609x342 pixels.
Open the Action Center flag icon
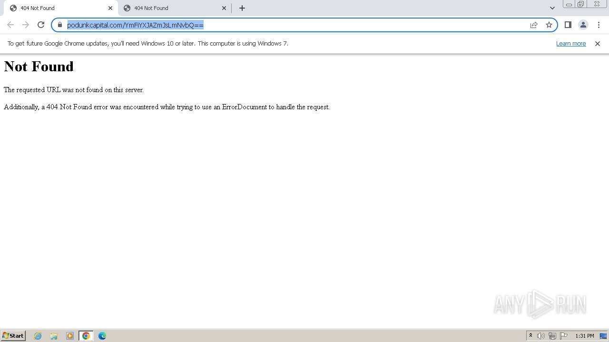[x=564, y=336]
